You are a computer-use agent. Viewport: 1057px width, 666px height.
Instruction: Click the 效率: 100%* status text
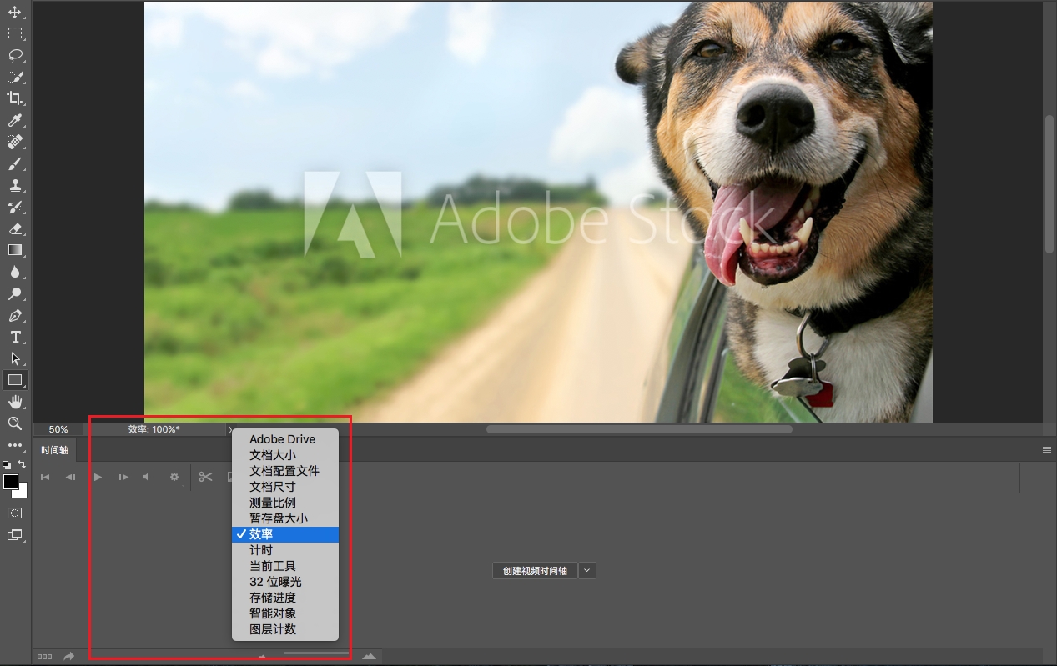point(154,429)
